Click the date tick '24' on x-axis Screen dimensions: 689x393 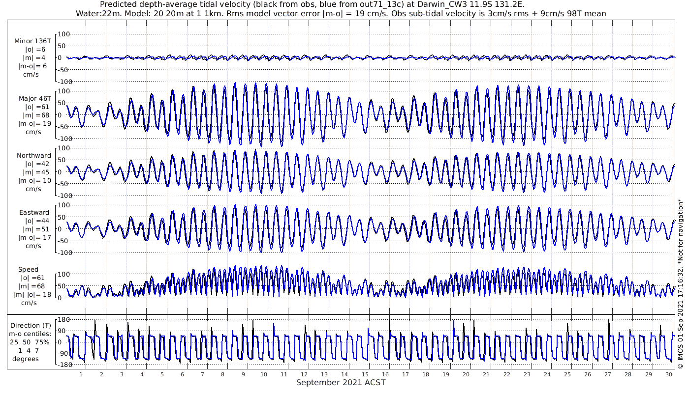(547, 374)
